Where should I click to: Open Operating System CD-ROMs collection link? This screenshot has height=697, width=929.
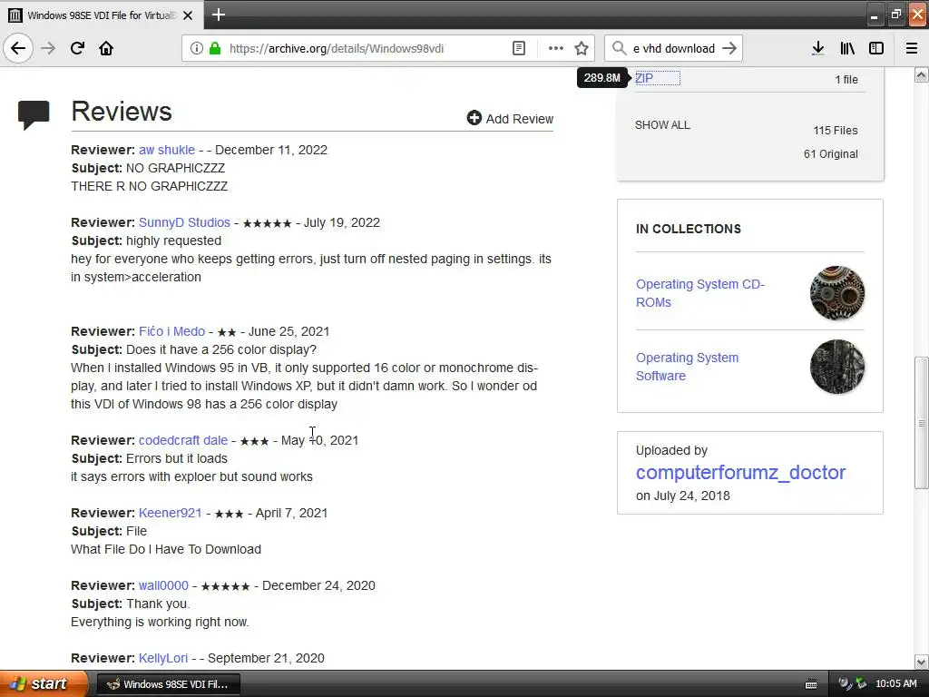pos(699,293)
